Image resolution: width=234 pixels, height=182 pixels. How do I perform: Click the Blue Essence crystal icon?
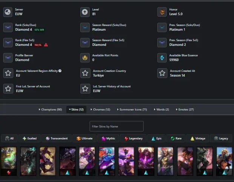pos(162,58)
